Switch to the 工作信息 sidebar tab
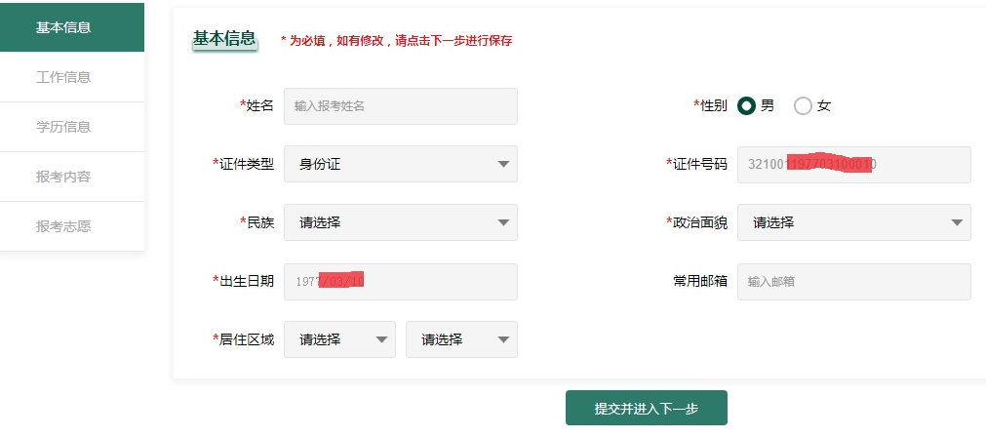Screen dimensions: 986x437 tap(63, 77)
